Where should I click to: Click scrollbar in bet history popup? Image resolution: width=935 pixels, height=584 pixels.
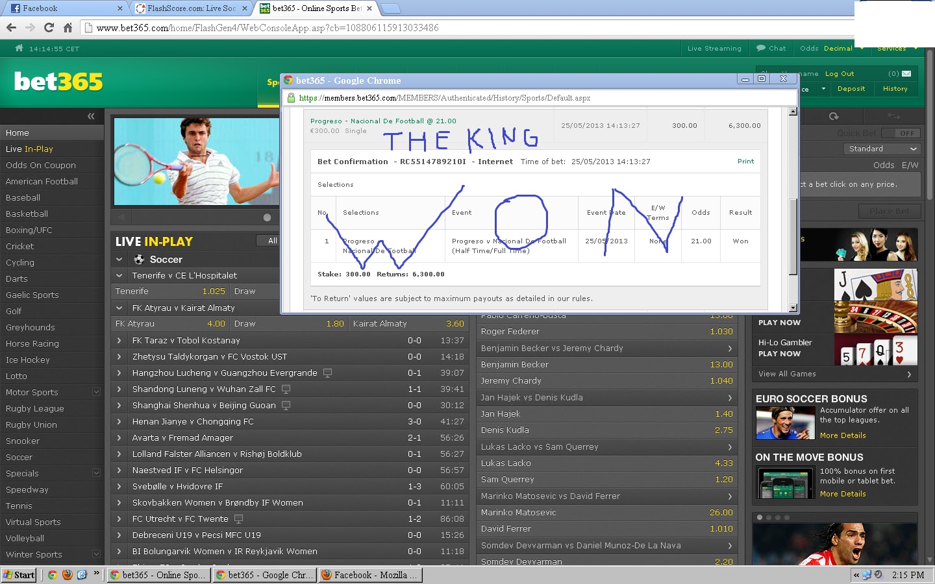click(793, 237)
